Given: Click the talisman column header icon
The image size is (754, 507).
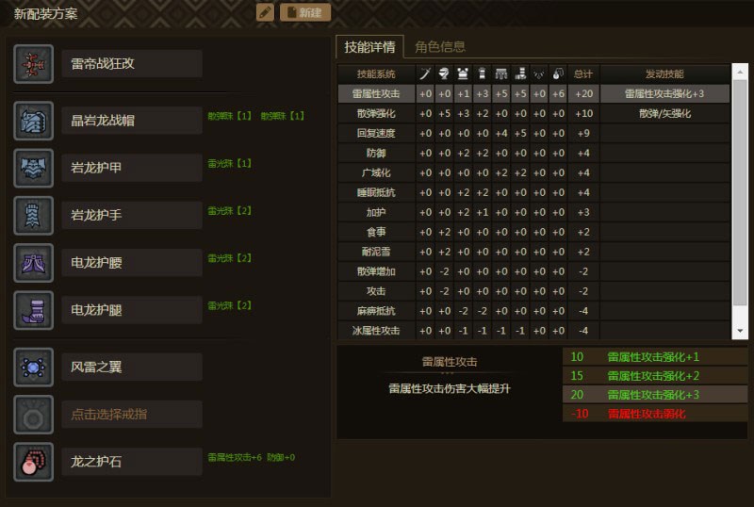Looking at the screenshot, I should 558,74.
